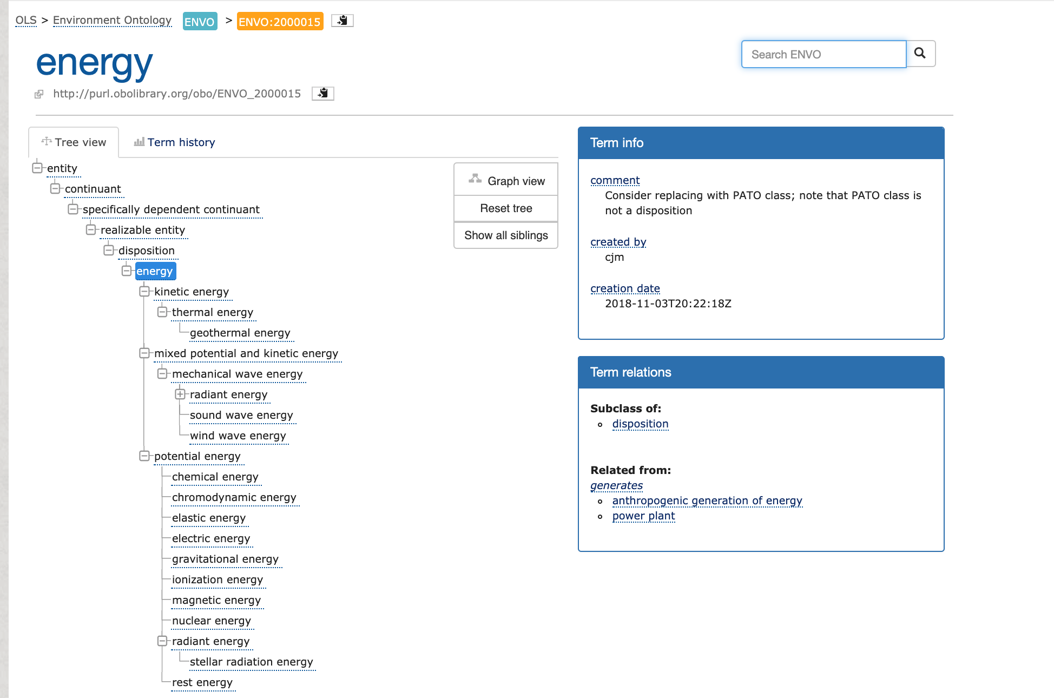Viewport: 1054px width, 698px height.
Task: Click the Reset tree button
Action: pos(506,208)
